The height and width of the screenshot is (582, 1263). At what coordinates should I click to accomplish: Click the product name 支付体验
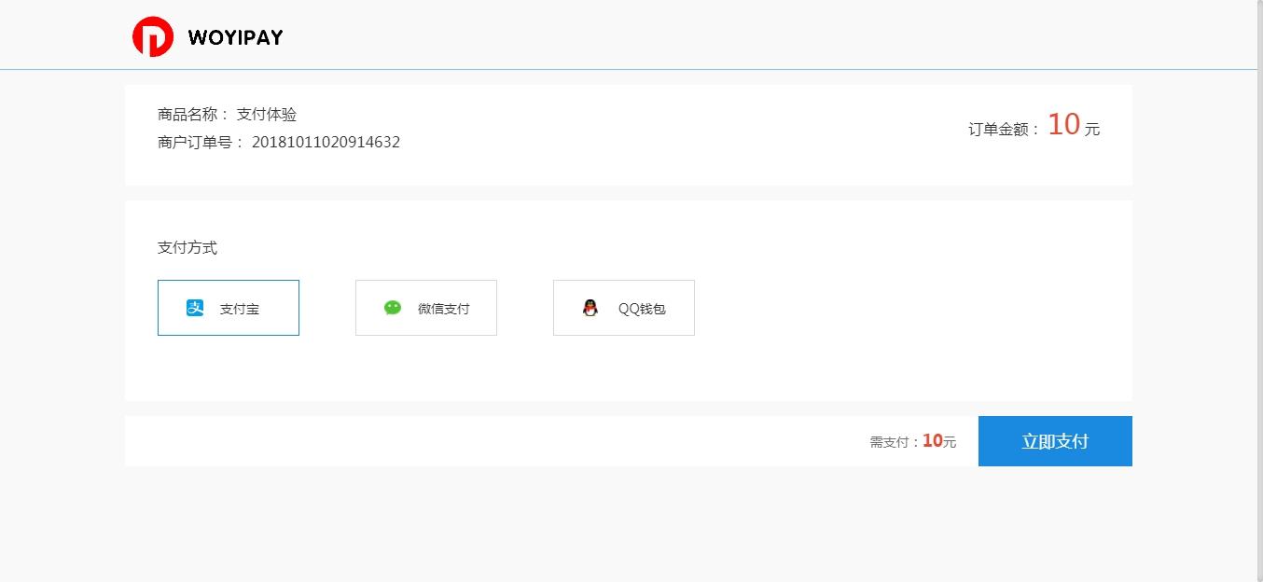pos(267,115)
